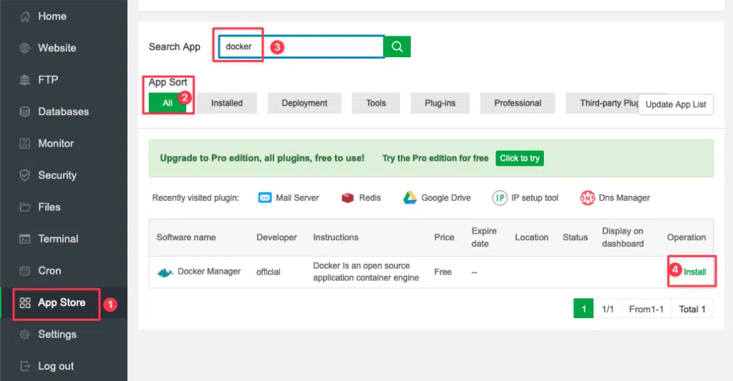Click the Google Drive triangle icon
The height and width of the screenshot is (381, 733).
point(409,198)
